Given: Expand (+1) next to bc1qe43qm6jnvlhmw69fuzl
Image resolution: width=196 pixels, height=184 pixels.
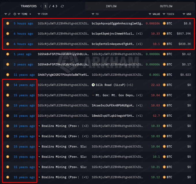Looking at the screenshot, I should [140, 34].
